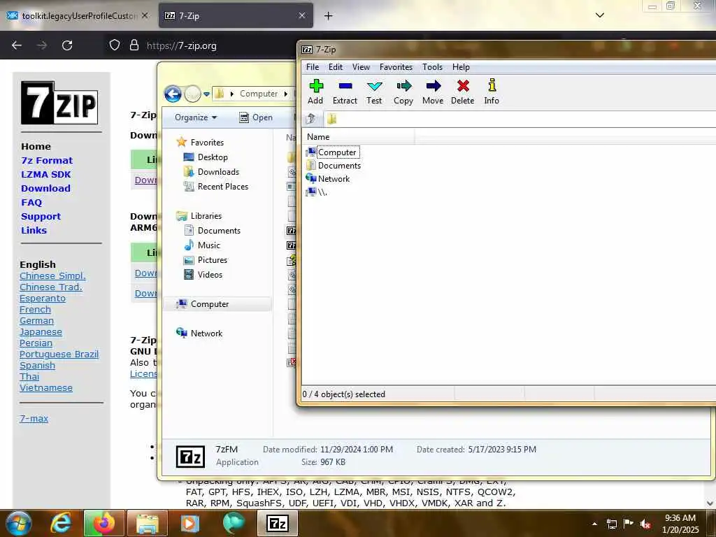The height and width of the screenshot is (537, 716).
Task: Open Internet Explorer from taskbar
Action: (61, 523)
